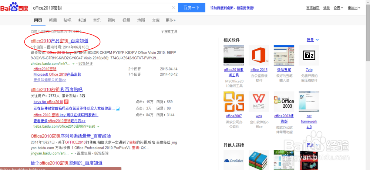This screenshot has height=170, width=370.
Task: Expand the 相关软件 list with 展开
Action: tap(313, 40)
